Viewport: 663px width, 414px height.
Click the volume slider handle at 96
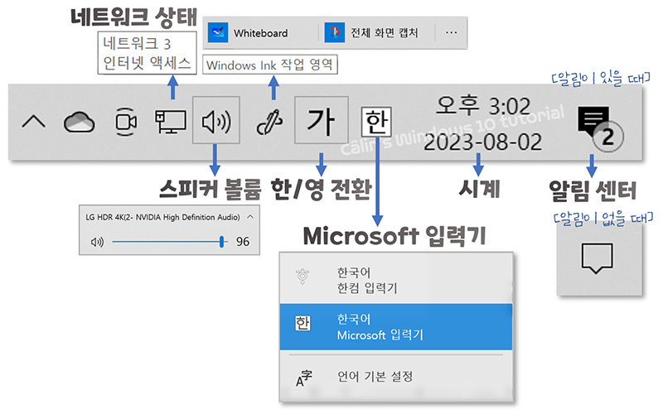click(x=221, y=242)
